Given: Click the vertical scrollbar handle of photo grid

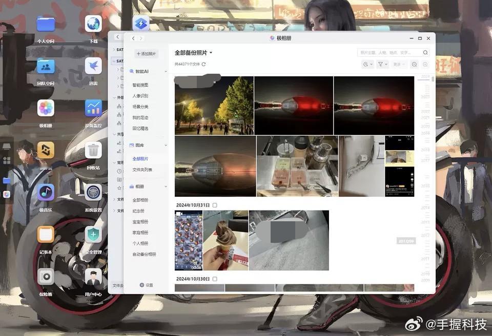Looking at the screenshot, I should pos(433,79).
